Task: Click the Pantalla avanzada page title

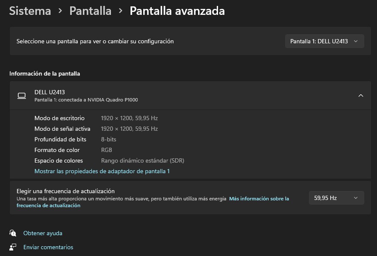Action: click(x=177, y=11)
